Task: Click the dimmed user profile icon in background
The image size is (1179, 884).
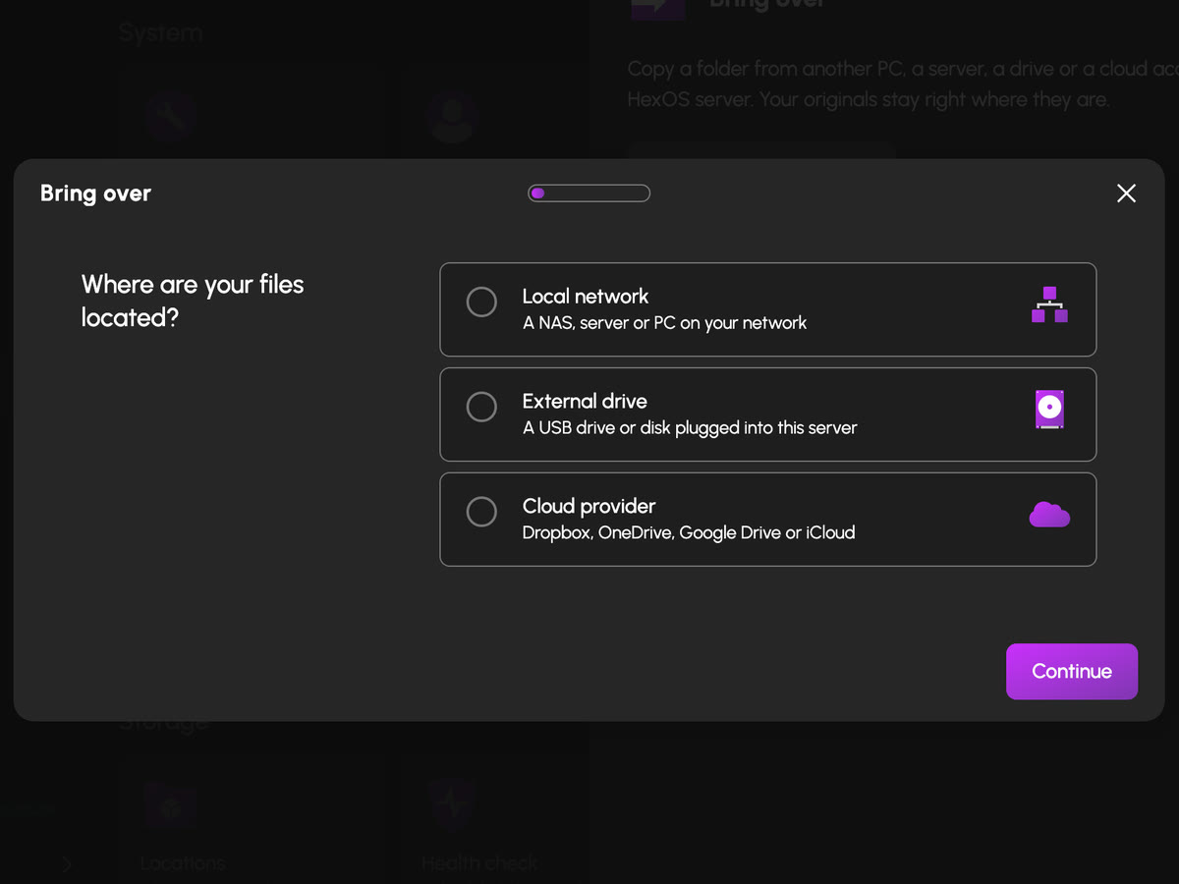Action: [x=452, y=116]
